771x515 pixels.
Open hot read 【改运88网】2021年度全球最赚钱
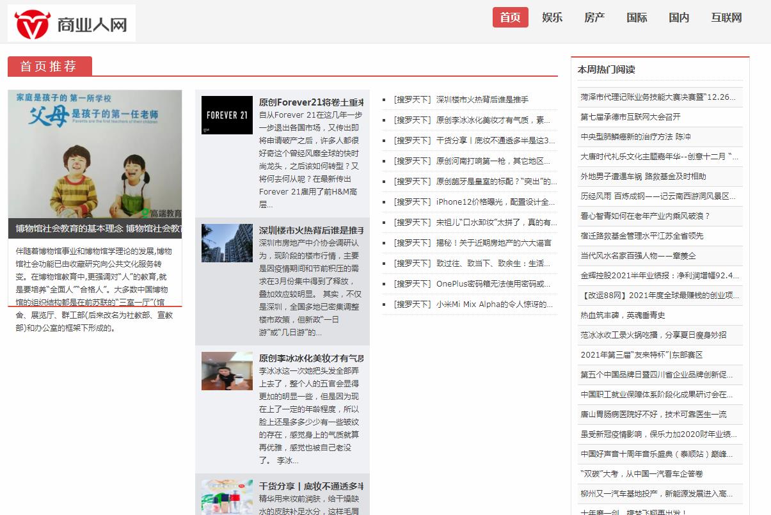(x=660, y=296)
